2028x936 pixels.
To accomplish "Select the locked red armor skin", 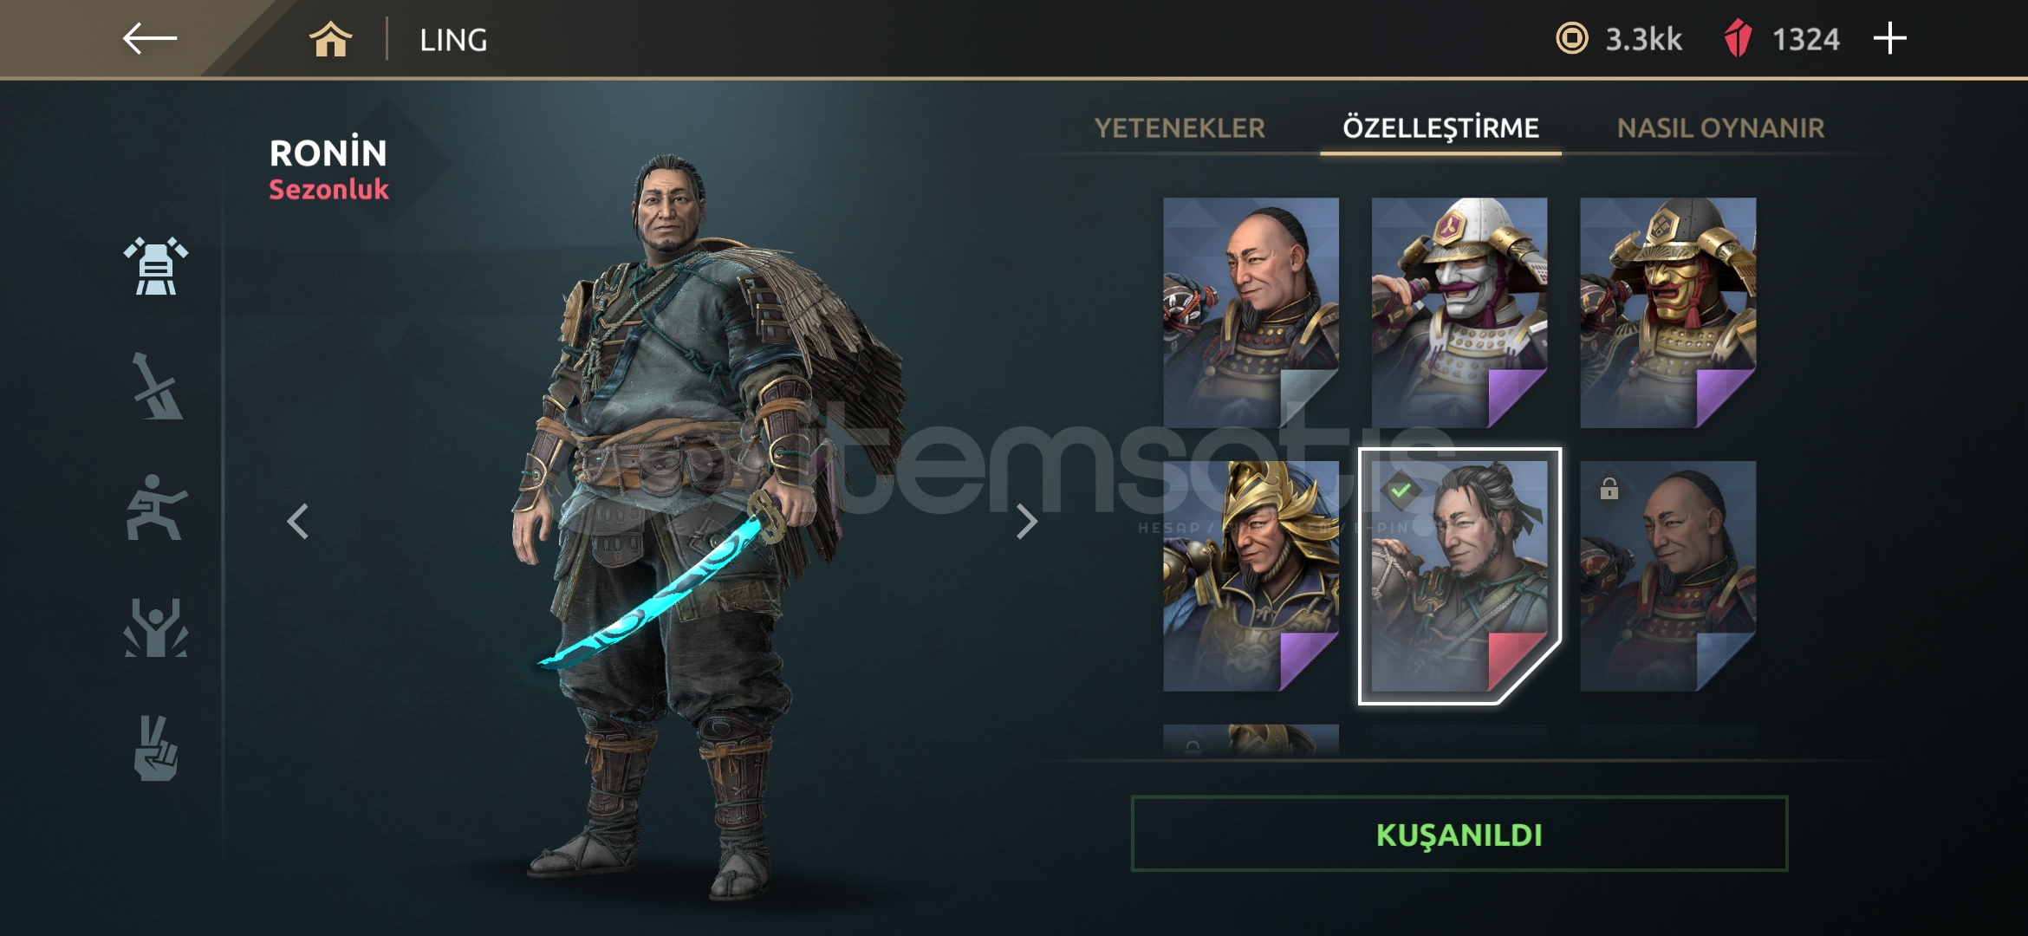I will pyautogui.click(x=1667, y=576).
